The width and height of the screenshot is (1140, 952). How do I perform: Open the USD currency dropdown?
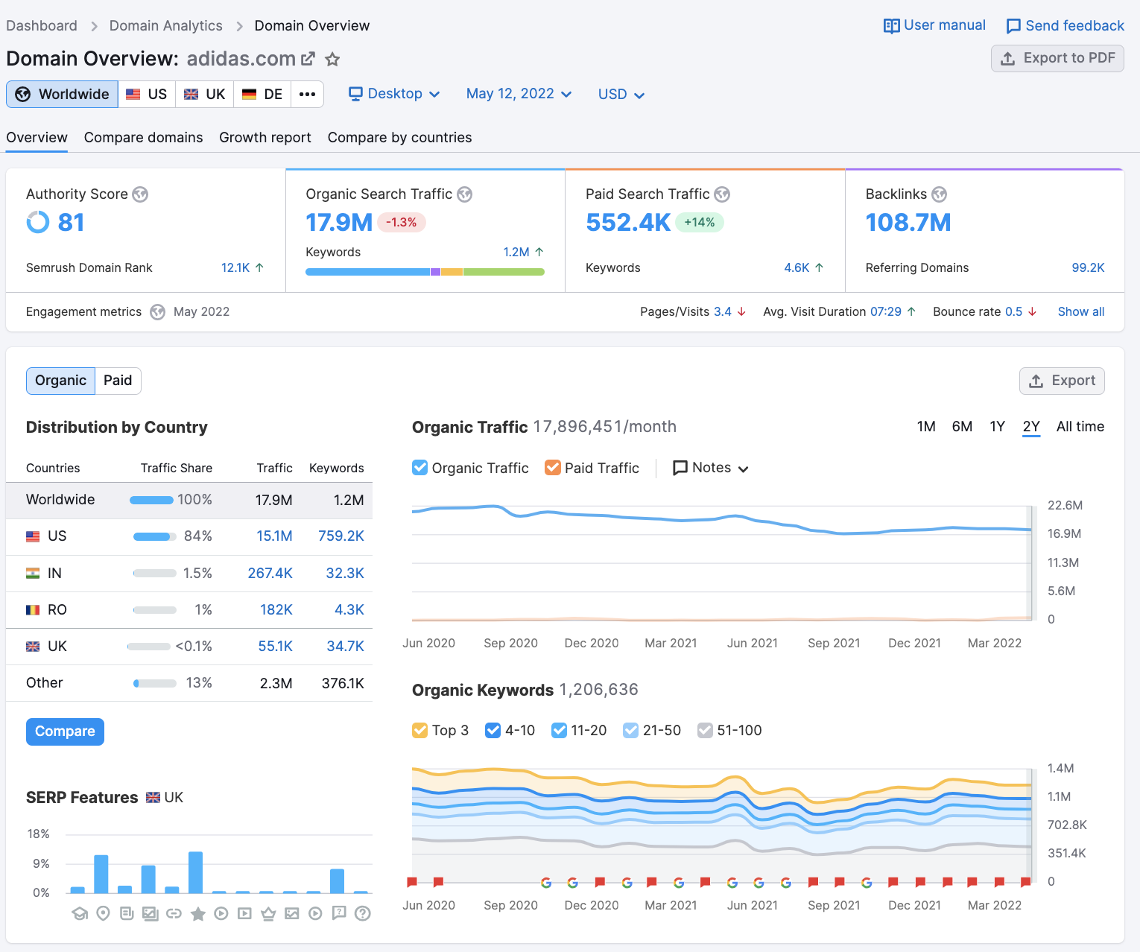coord(621,95)
